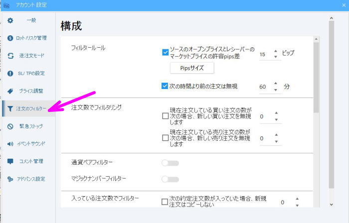This screenshot has height=223, width=349.
Task: Turn on the 通貨ペアフィルター switch
Action: 170,163
